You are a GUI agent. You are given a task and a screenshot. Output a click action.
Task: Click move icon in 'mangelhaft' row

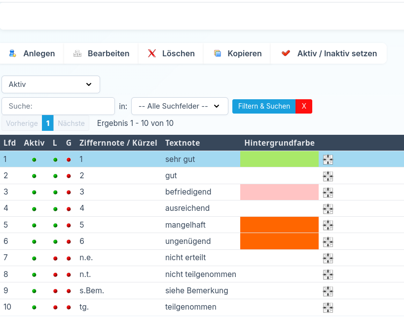[328, 225]
